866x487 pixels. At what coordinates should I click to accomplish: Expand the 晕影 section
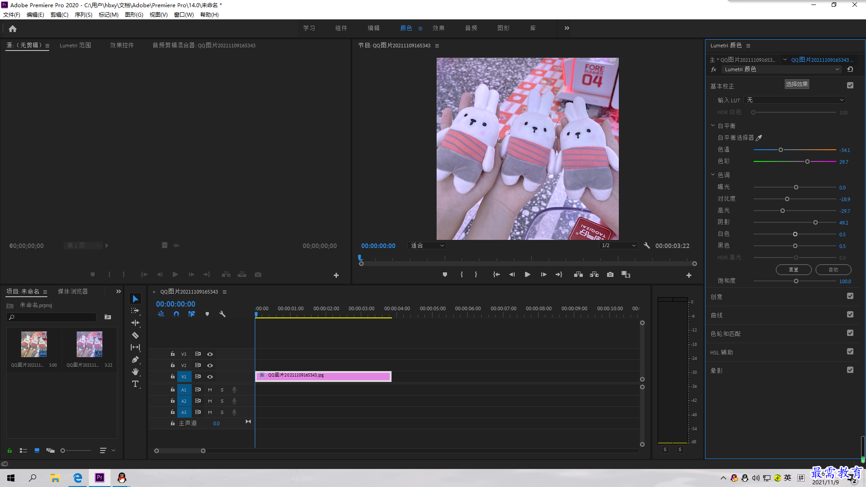716,370
